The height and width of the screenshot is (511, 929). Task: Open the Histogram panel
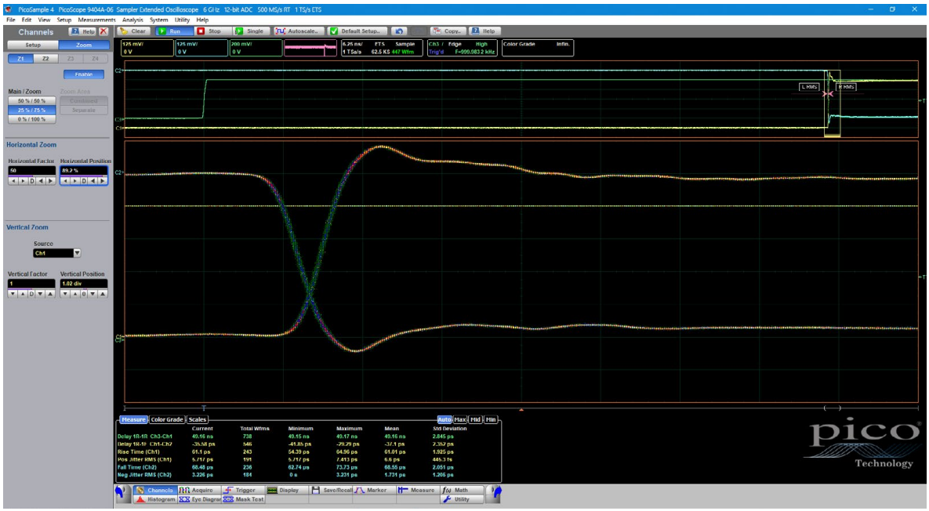click(x=157, y=499)
